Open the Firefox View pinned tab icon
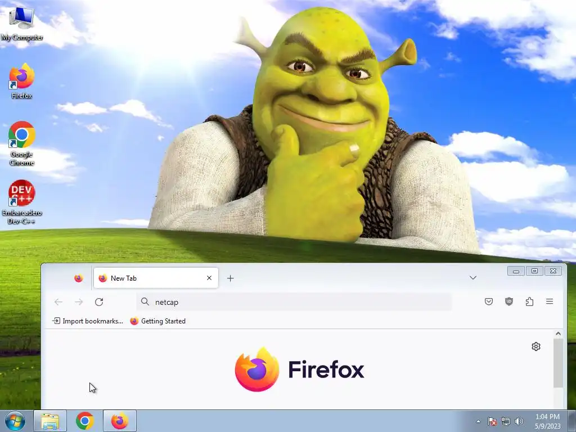 pos(78,278)
